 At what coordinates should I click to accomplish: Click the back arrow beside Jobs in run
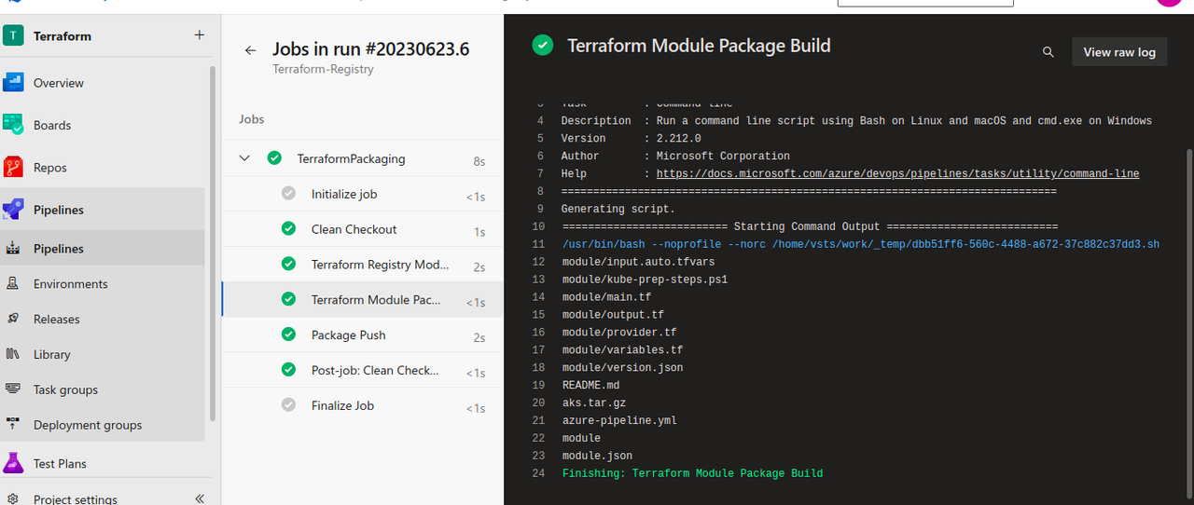click(250, 50)
